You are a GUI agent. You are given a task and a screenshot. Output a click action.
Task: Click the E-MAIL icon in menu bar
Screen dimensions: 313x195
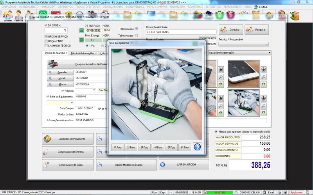256,7
